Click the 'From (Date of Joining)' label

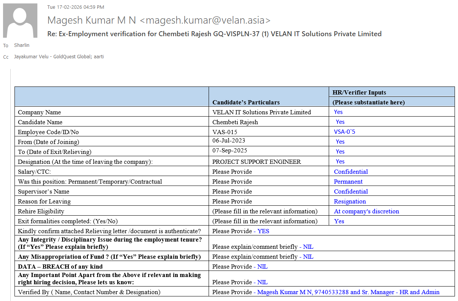click(x=48, y=142)
